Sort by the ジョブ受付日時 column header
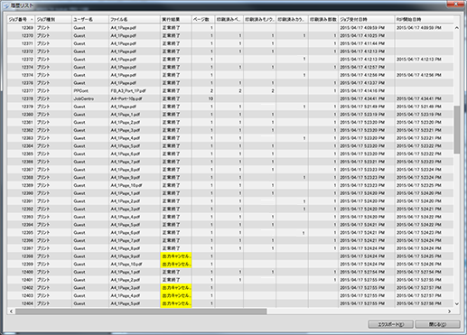 (367, 19)
